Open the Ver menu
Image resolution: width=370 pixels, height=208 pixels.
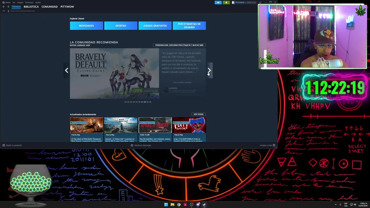(x=14, y=3)
